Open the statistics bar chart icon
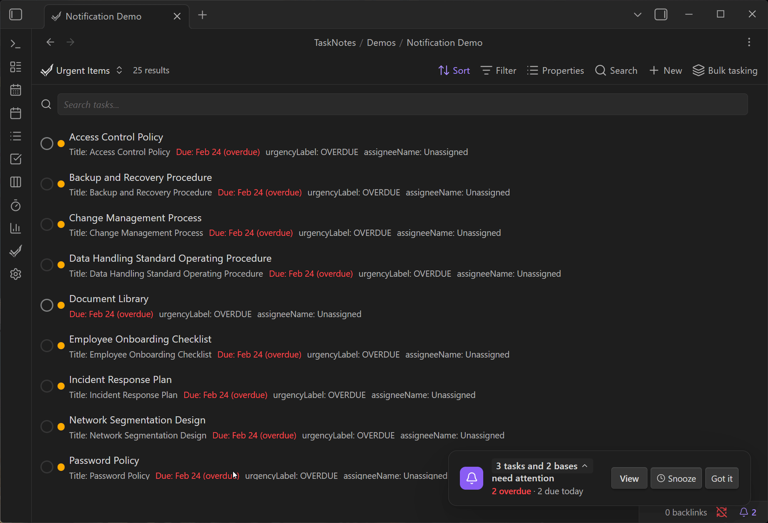Screen dimensions: 768x523 pos(15,228)
